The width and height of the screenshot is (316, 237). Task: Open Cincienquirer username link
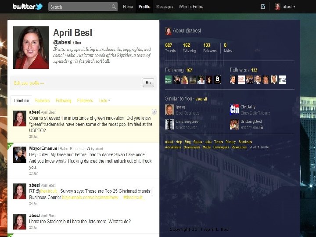[x=188, y=121]
